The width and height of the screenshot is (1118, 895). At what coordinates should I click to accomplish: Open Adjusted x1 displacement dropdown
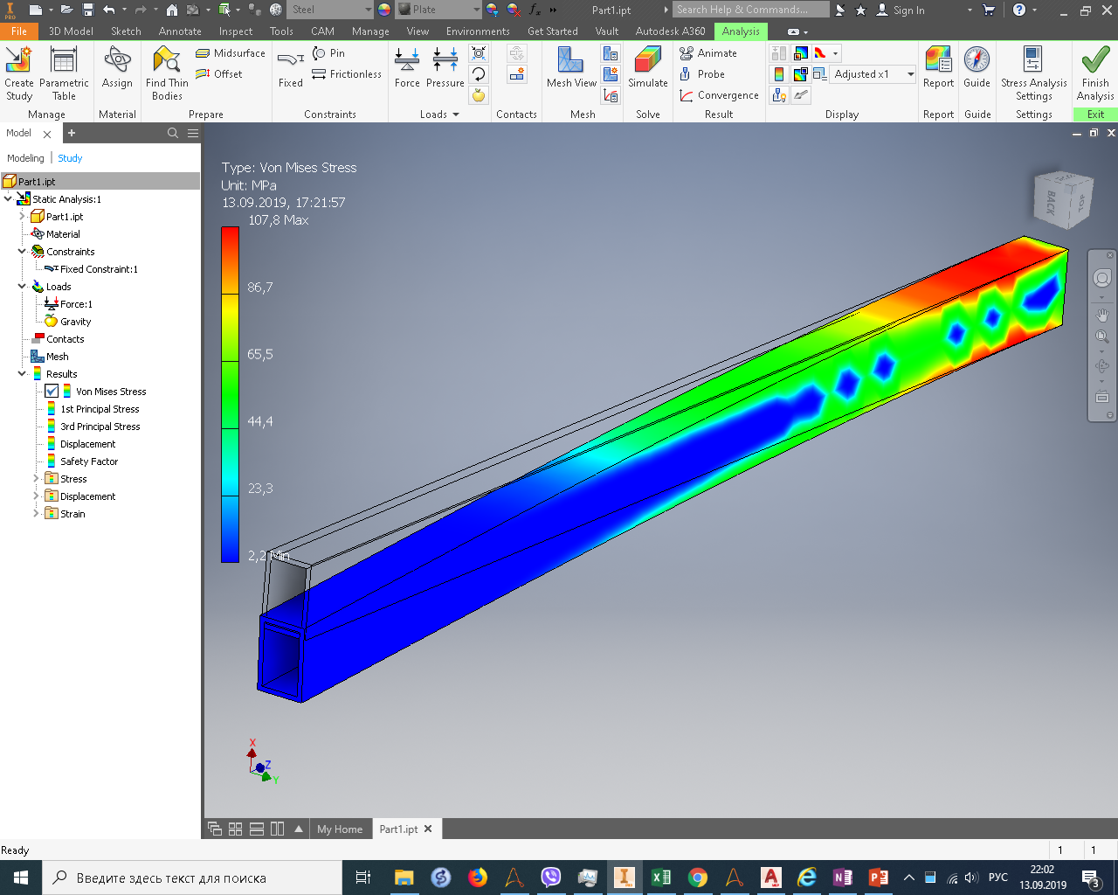873,74
